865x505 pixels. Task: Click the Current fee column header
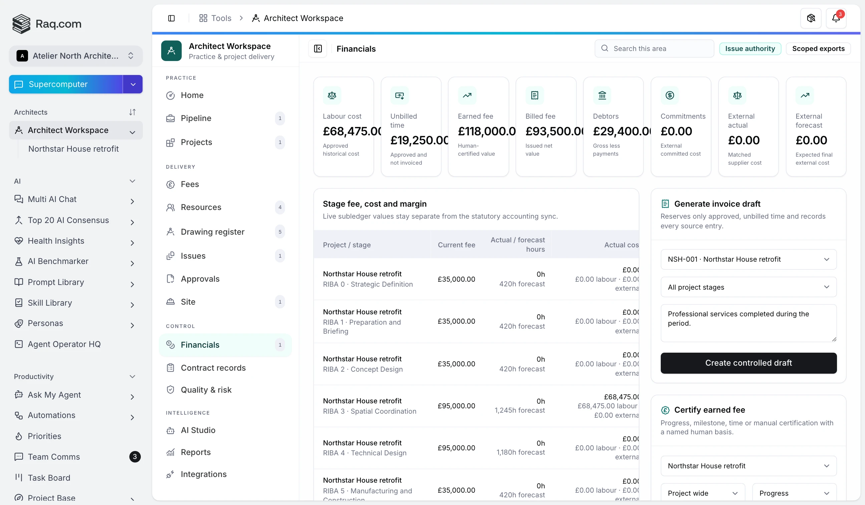457,245
